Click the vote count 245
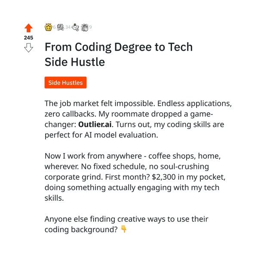Viewport: 258px width, 258px height. [28, 38]
